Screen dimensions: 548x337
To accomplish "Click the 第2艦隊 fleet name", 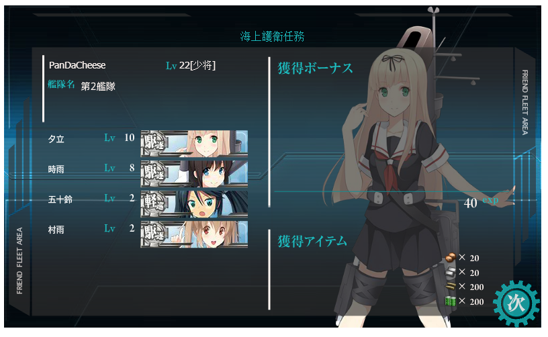I will (98, 86).
